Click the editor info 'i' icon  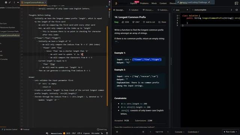[x=231, y=10]
